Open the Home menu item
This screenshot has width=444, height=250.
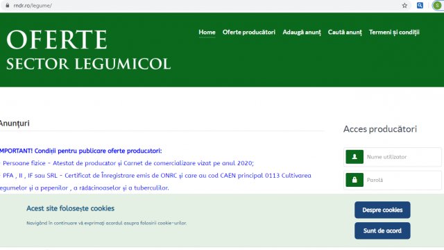[207, 33]
